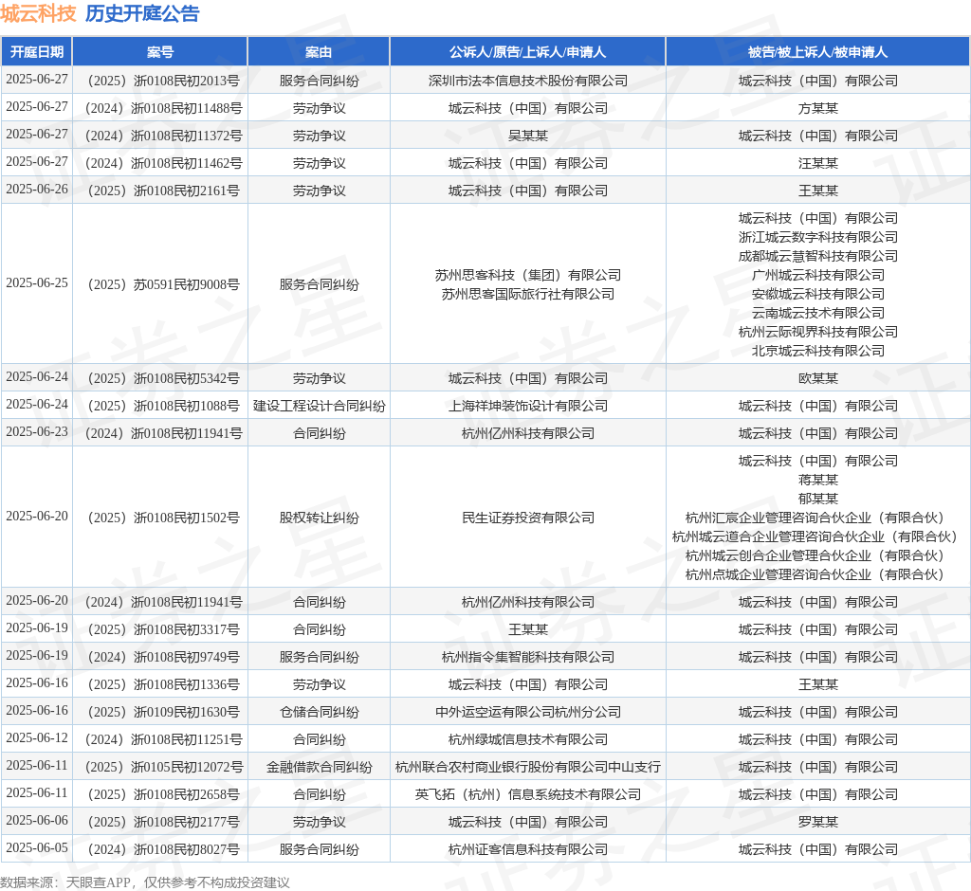Click defendant 欧某某
This screenshot has height=891, width=971.
pyautogui.click(x=817, y=378)
